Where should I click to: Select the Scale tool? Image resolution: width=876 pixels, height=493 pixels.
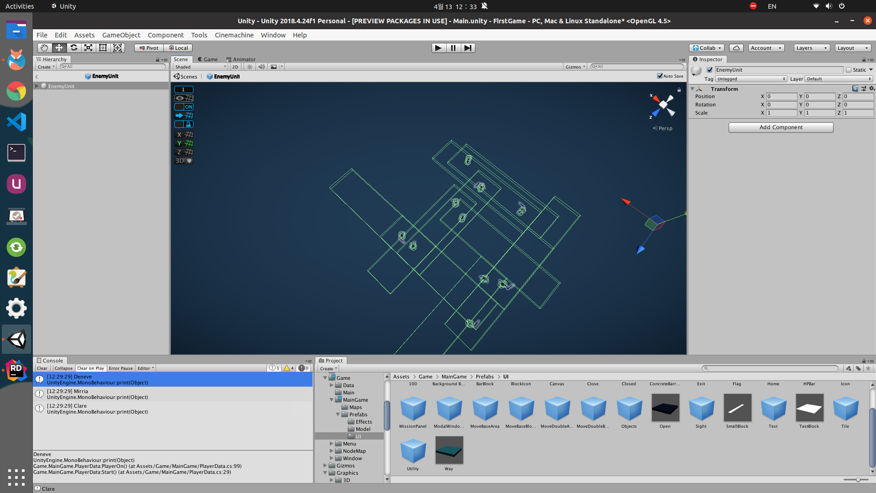point(88,48)
